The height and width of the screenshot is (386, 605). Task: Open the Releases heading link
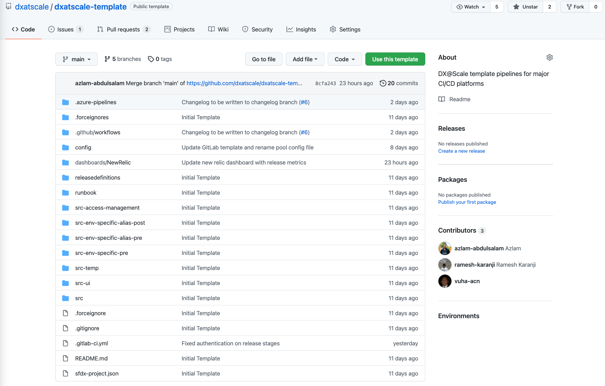(451, 128)
